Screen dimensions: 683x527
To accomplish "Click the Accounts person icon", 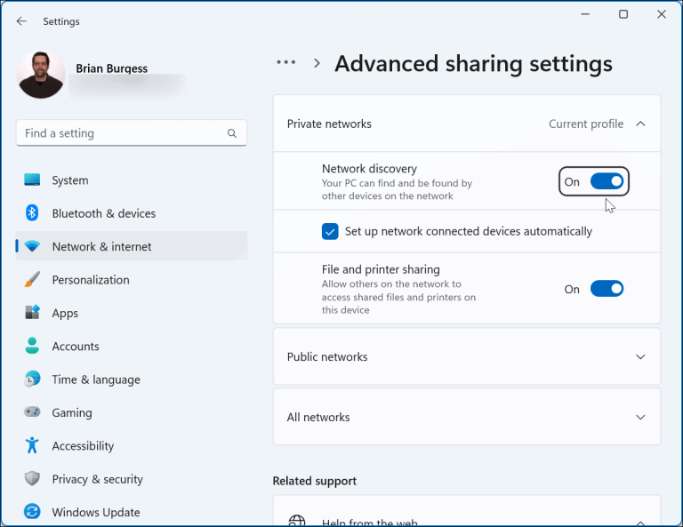I will (x=32, y=346).
